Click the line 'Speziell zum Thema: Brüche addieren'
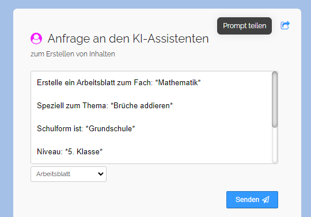The height and width of the screenshot is (217, 311). click(105, 106)
